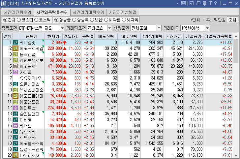This screenshot has width=240, height=159.
Task: Open help question mark icon
Action: point(216,3)
